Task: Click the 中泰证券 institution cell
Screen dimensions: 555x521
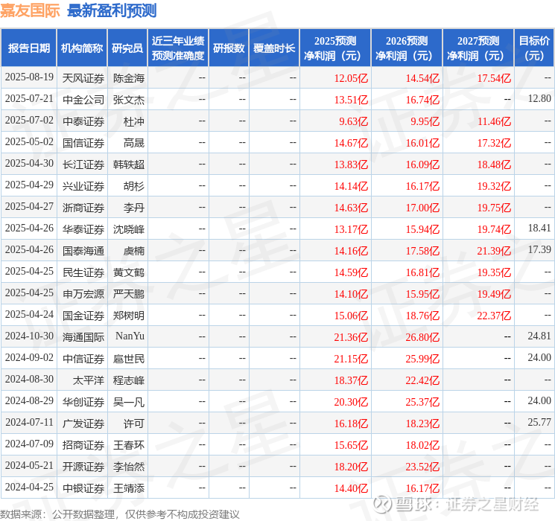Action: (83, 121)
